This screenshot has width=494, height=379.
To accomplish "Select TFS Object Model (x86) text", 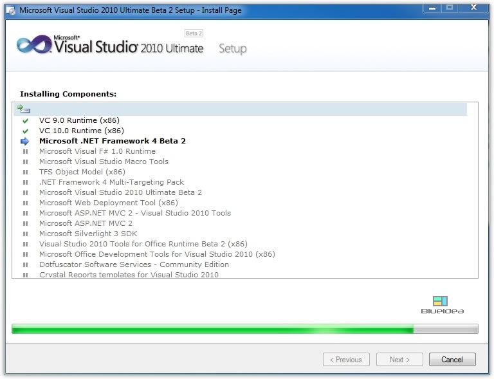I will [82, 172].
